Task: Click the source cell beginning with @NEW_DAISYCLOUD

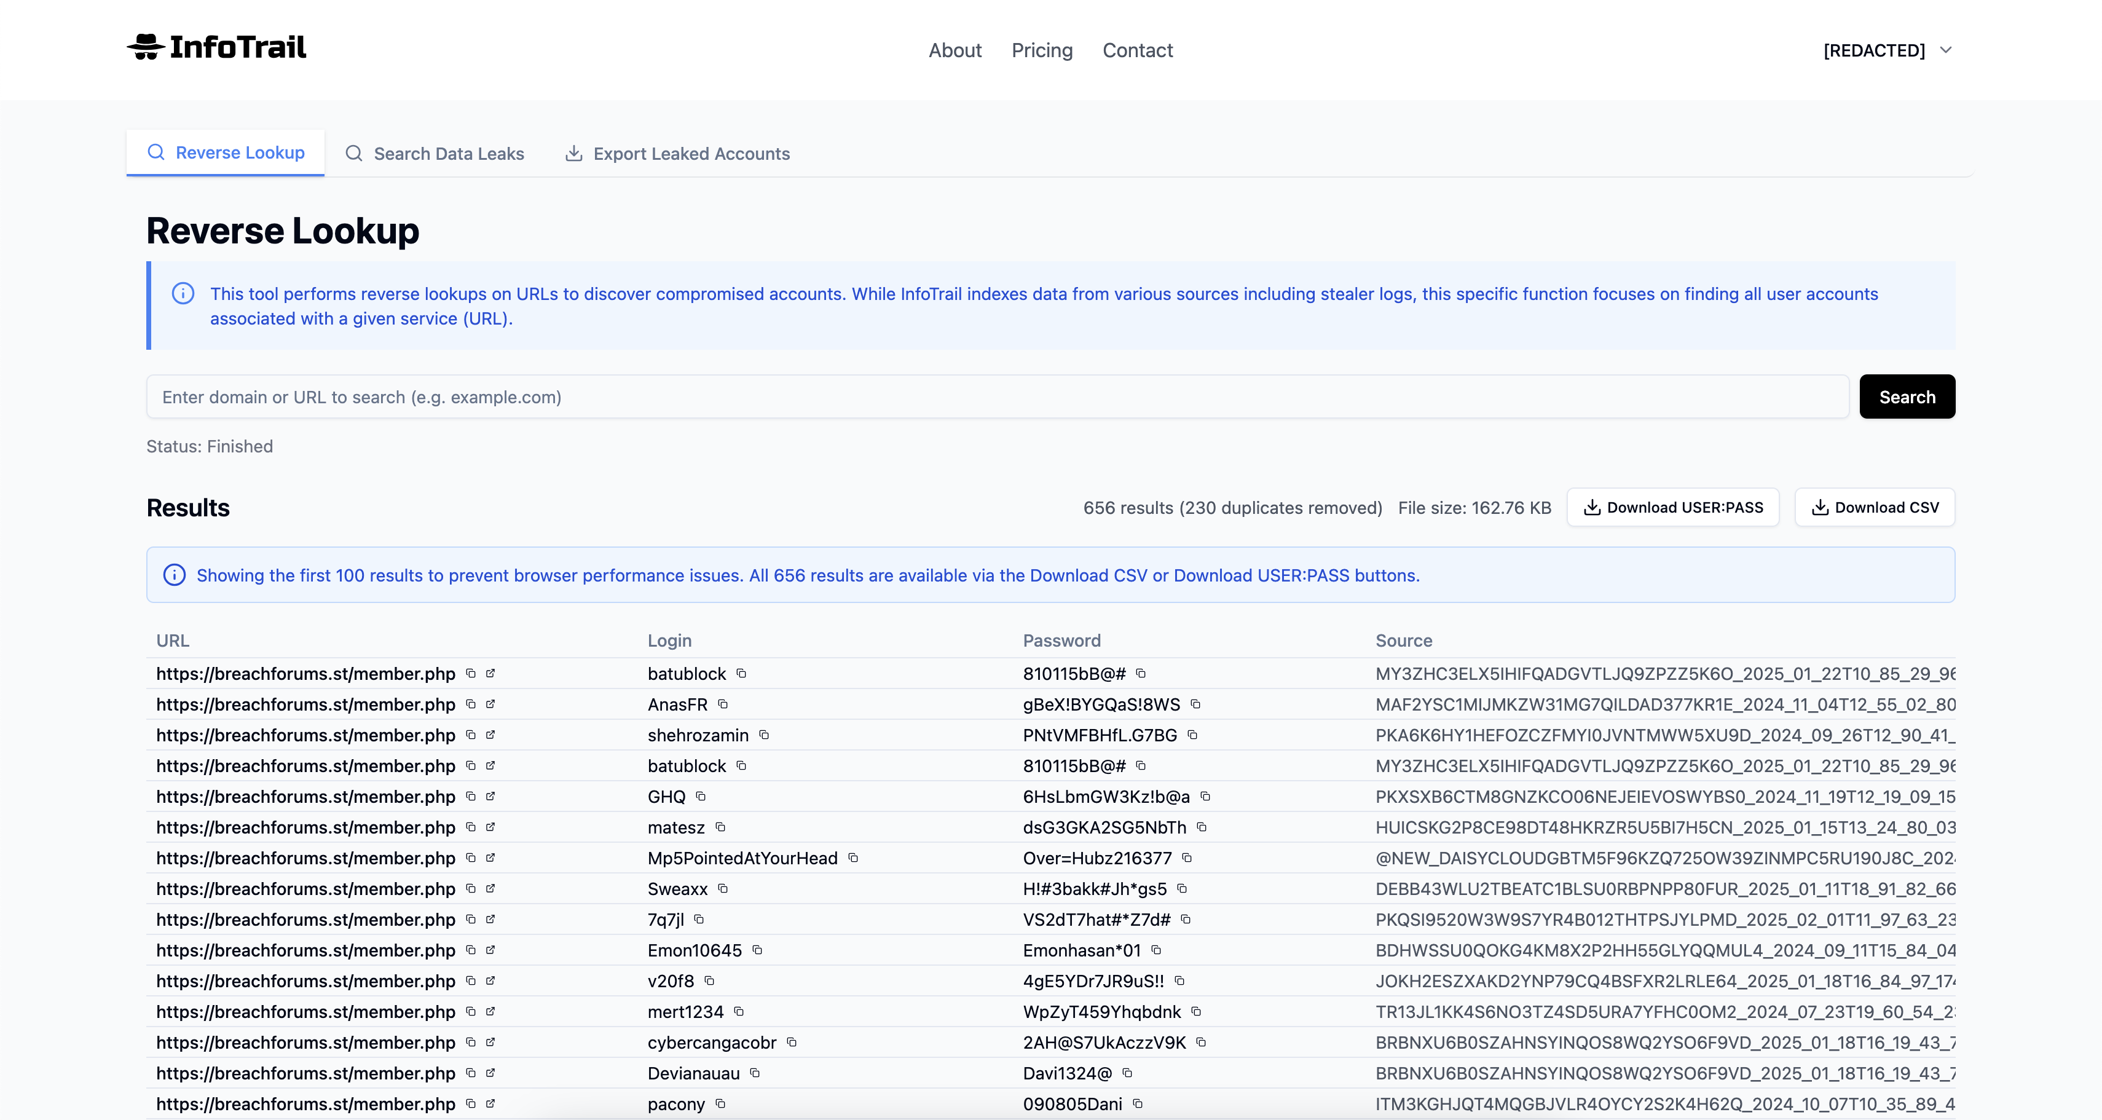Action: click(1664, 858)
